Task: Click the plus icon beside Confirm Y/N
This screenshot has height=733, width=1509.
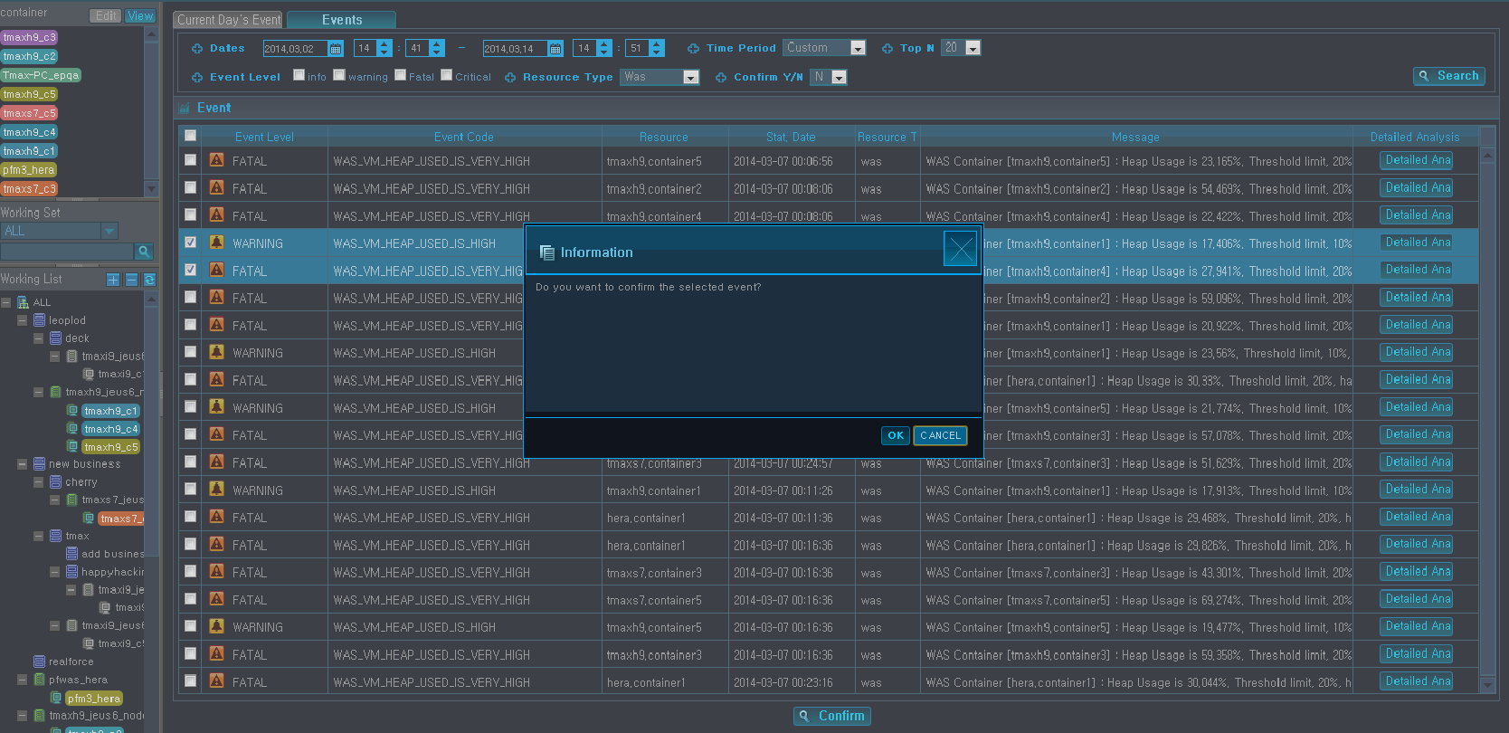Action: pos(721,78)
